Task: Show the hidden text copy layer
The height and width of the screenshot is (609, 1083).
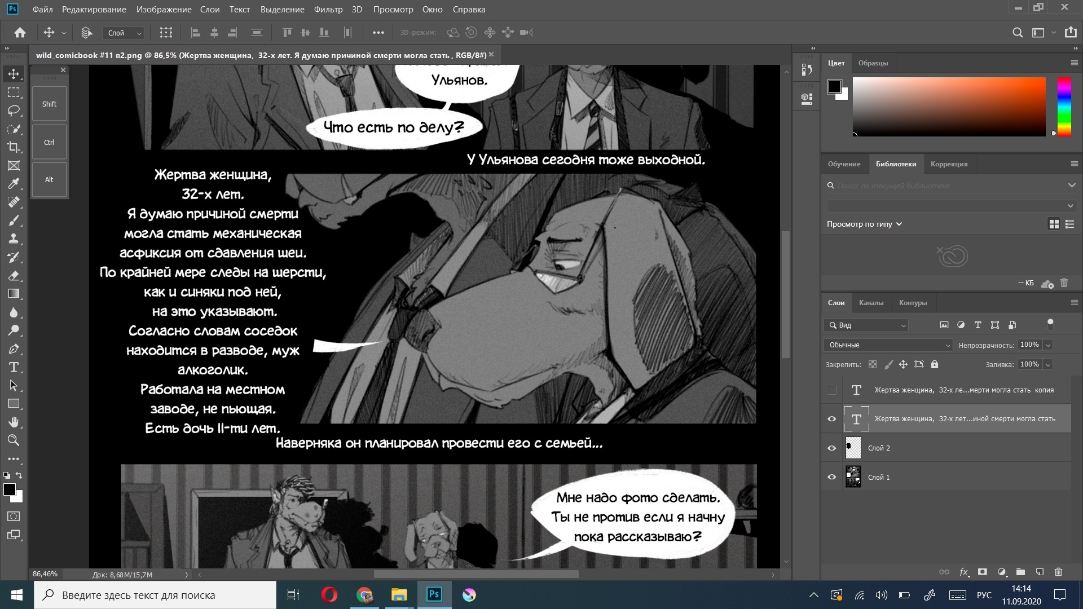Action: tap(831, 390)
